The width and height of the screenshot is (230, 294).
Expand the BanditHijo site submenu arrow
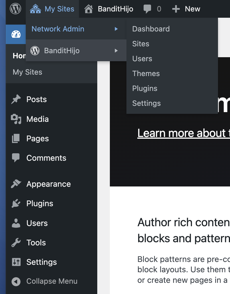click(x=116, y=51)
